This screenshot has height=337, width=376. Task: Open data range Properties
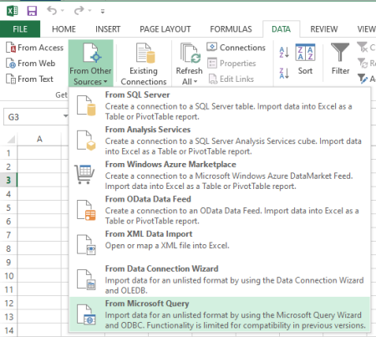[x=231, y=64]
